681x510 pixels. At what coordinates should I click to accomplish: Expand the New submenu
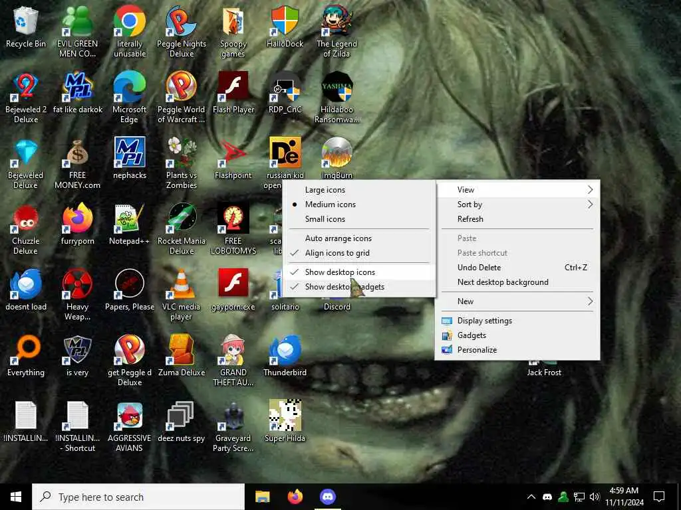click(517, 301)
